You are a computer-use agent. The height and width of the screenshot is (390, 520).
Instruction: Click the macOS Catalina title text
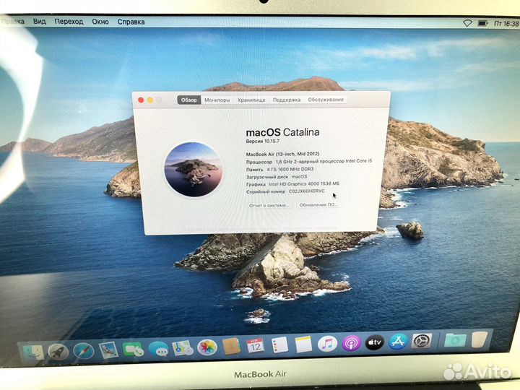[282, 132]
